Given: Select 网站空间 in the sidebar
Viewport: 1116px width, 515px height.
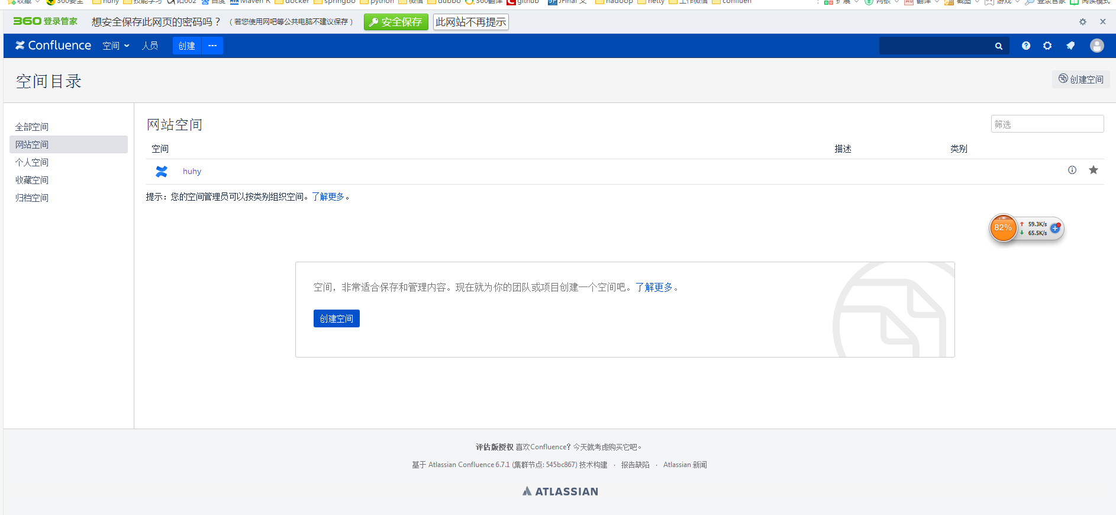Looking at the screenshot, I should pos(69,144).
